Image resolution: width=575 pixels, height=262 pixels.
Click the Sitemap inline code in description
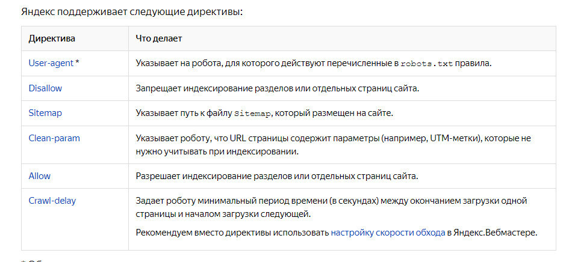253,113
